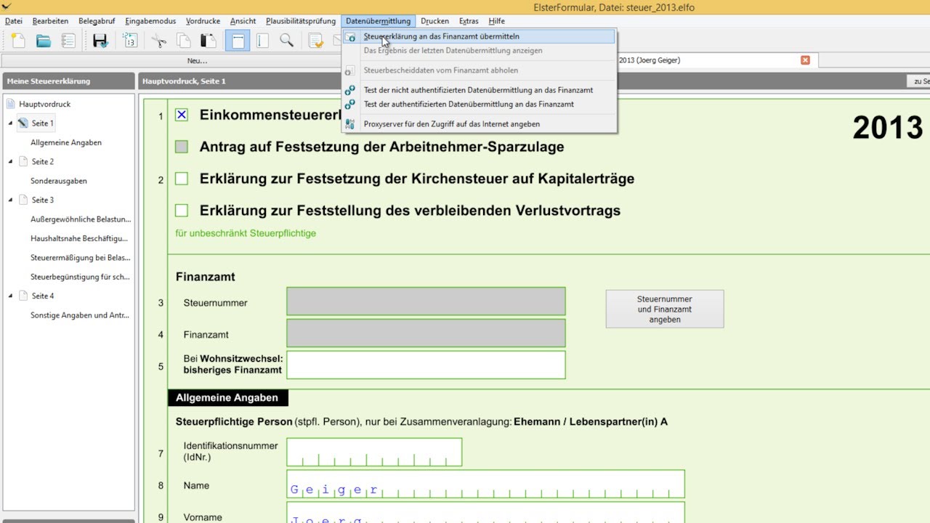
Task: Click the page icon beside Seite 3
Action: (23, 200)
